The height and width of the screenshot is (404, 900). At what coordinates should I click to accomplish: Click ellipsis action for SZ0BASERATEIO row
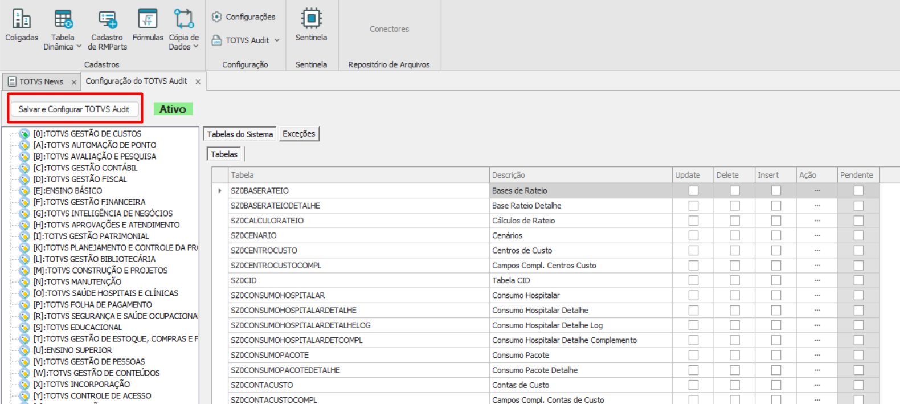(x=817, y=191)
